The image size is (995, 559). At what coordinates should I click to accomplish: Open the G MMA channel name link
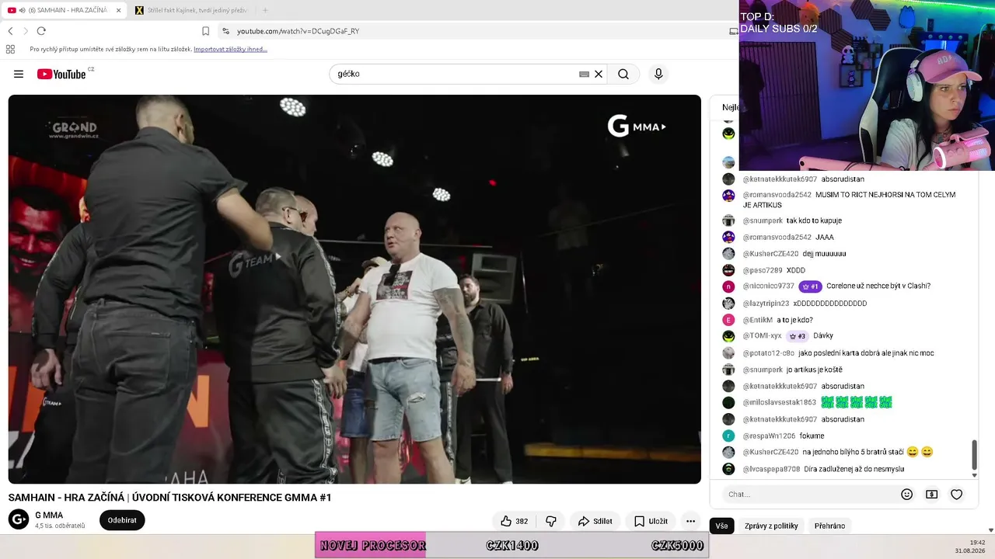(49, 515)
